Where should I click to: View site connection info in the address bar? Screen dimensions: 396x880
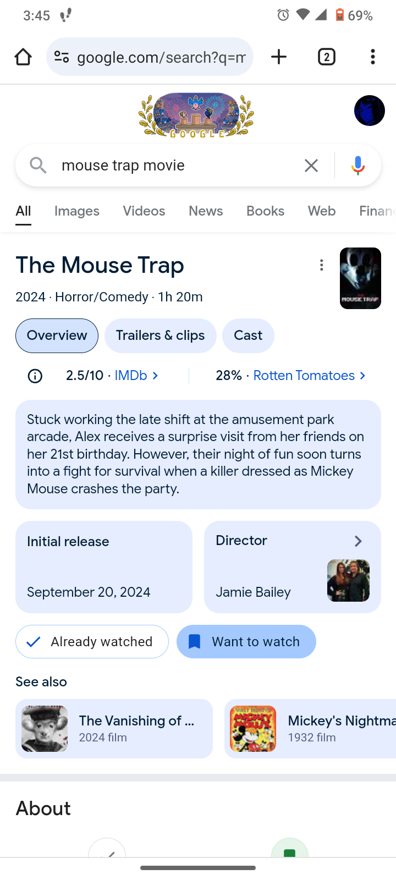[61, 56]
